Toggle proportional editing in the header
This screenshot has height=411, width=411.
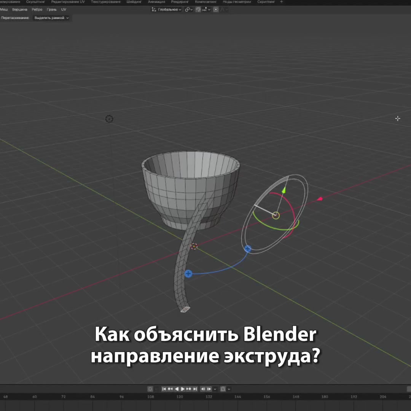[216, 10]
